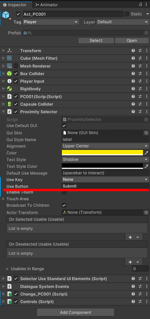Click eyedropper next to yellow Color field
The width and height of the screenshot is (150, 319).
(x=146, y=153)
